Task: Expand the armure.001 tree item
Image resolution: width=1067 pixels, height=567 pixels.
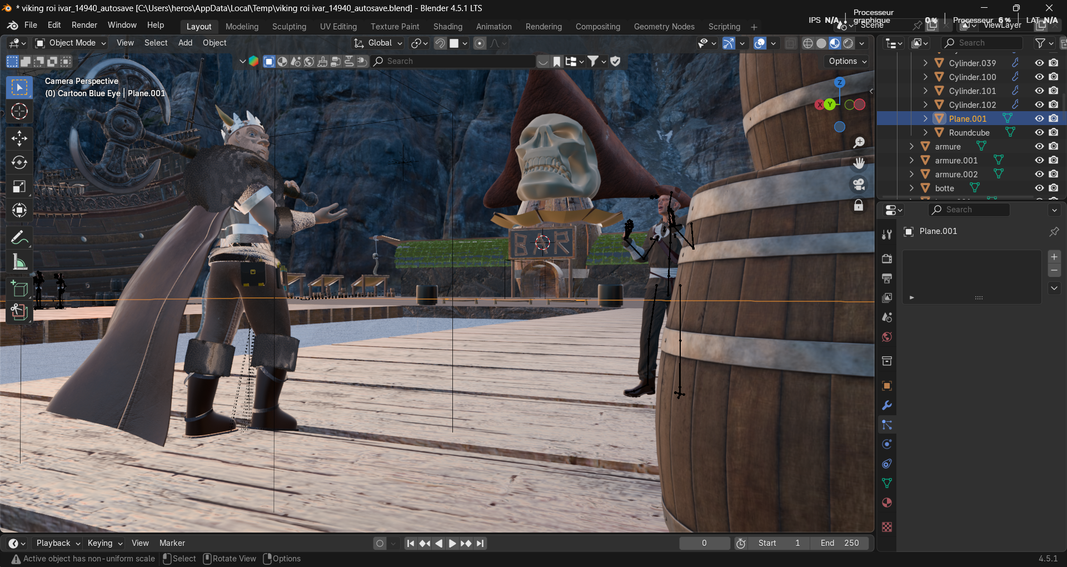Action: 912,160
